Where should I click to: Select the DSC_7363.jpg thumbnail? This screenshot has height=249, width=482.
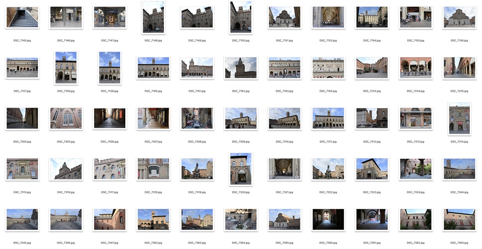[197, 219]
